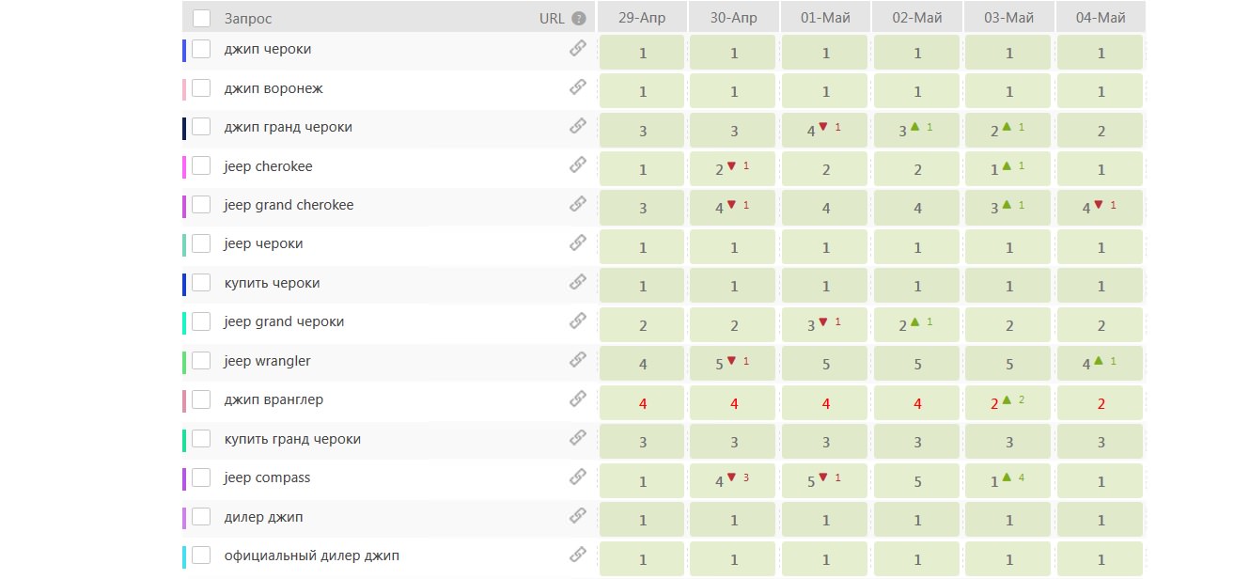
Task: Open link icon for дилер джип
Action: (x=578, y=515)
